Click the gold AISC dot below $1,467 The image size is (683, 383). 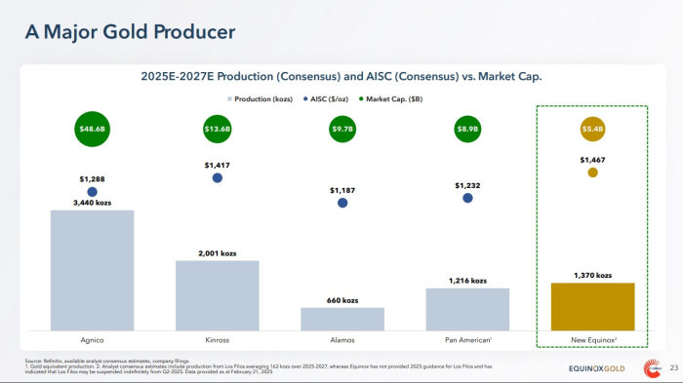[x=592, y=172]
